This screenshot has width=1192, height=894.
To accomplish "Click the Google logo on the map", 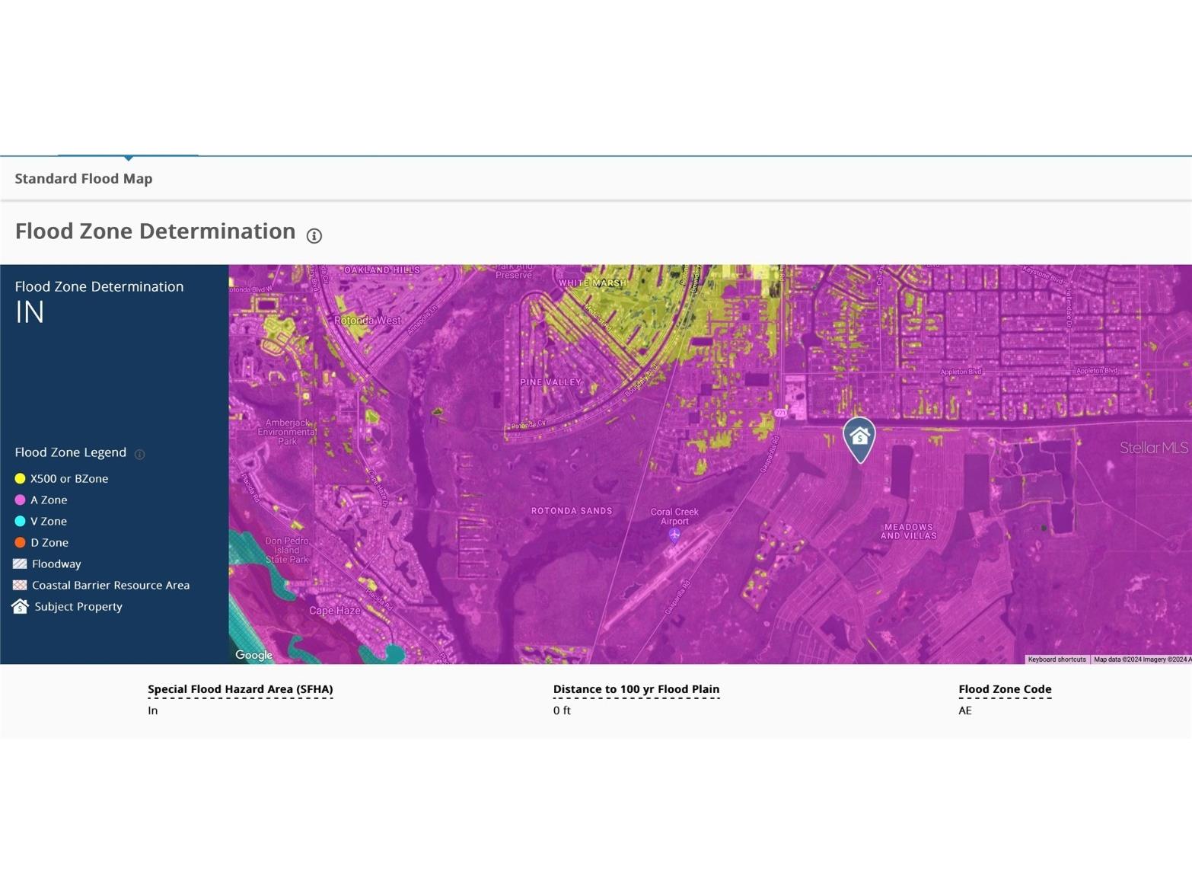I will [x=253, y=655].
